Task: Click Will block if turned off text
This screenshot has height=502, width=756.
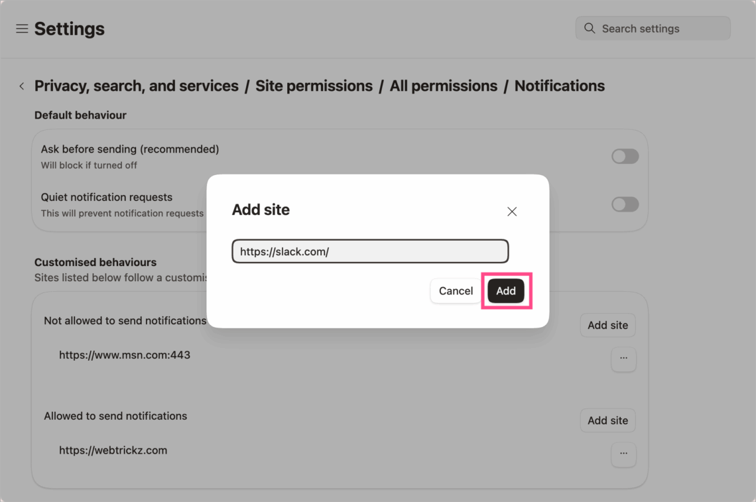Action: pos(89,165)
